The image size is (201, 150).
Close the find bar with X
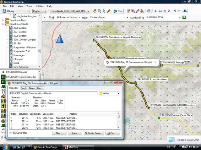45,18
